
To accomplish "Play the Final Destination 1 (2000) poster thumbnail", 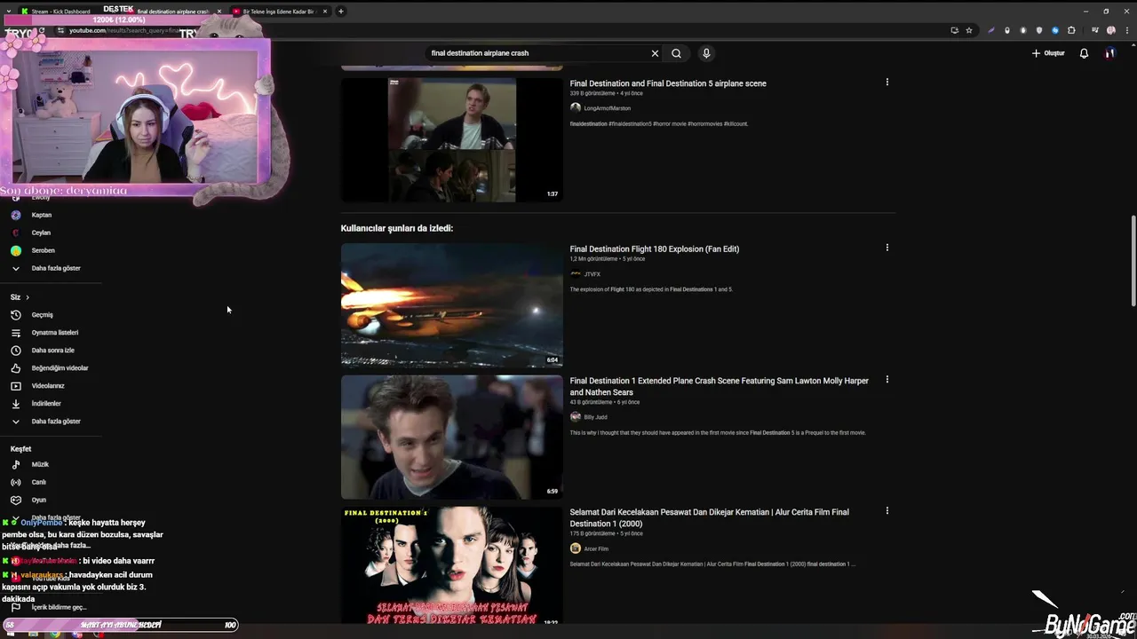I will (x=451, y=565).
